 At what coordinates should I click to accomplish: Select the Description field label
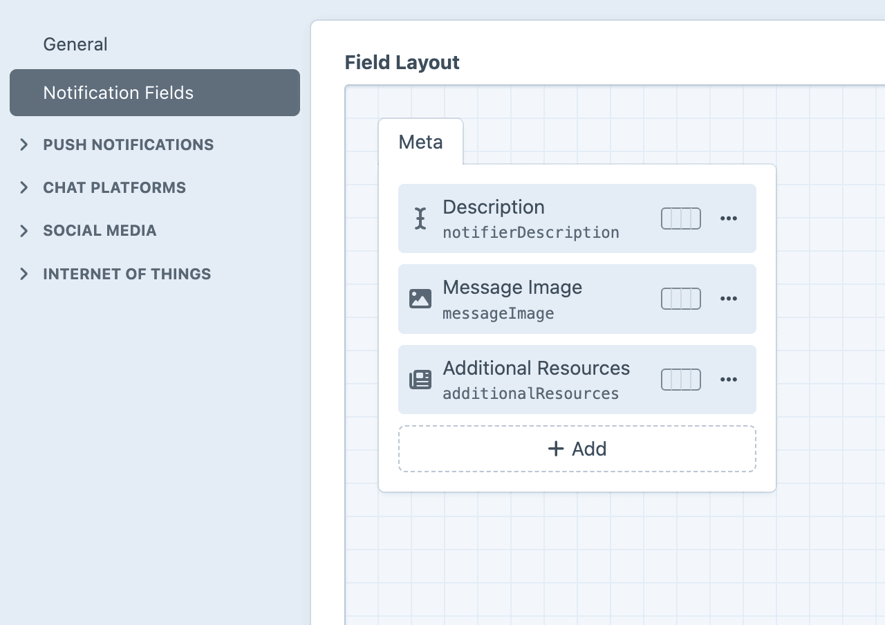[x=494, y=207]
